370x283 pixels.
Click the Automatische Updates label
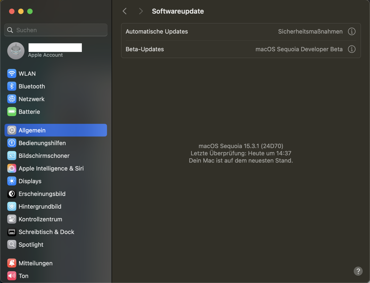coord(157,31)
